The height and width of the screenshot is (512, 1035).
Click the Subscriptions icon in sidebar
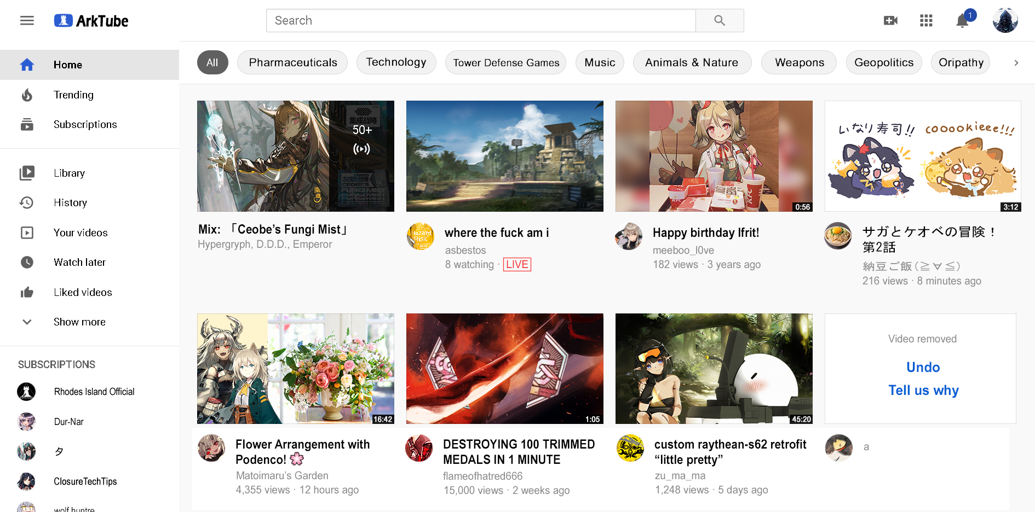coord(27,125)
